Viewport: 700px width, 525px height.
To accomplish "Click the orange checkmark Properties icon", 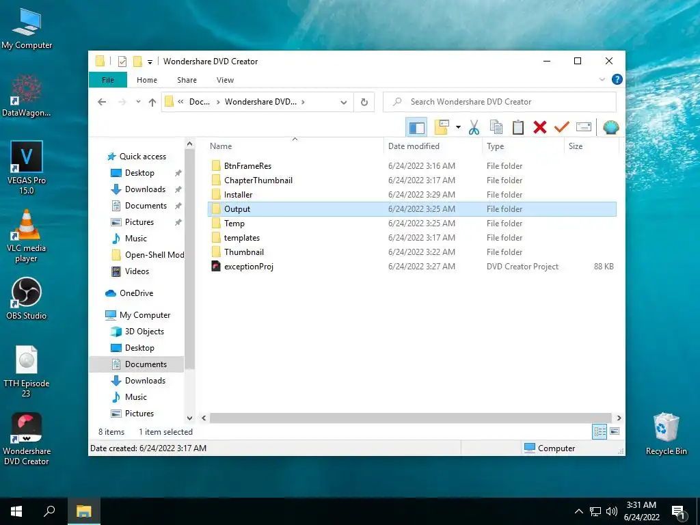I will click(x=562, y=128).
